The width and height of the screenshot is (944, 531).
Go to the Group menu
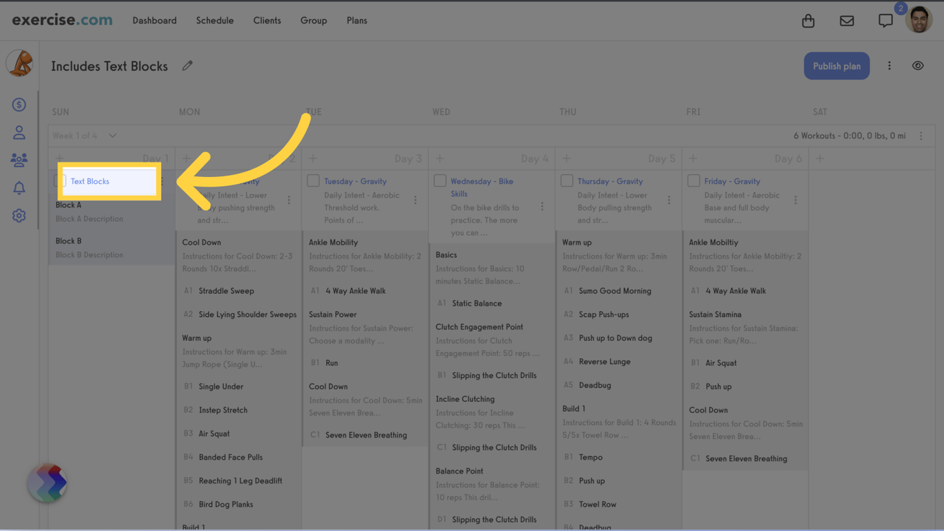point(314,21)
